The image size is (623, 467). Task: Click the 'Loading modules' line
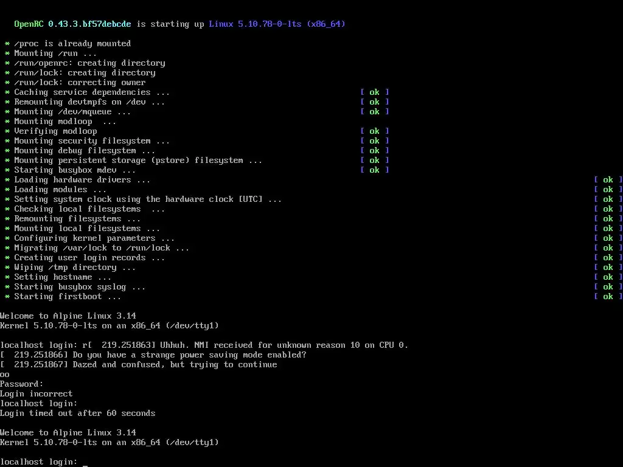pyautogui.click(x=60, y=190)
